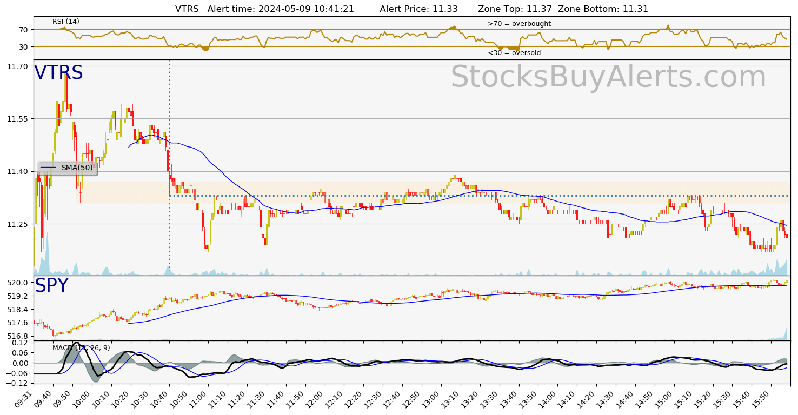Click the 516.8 SPY axis label
The height and width of the screenshot is (415, 798).
[17, 336]
